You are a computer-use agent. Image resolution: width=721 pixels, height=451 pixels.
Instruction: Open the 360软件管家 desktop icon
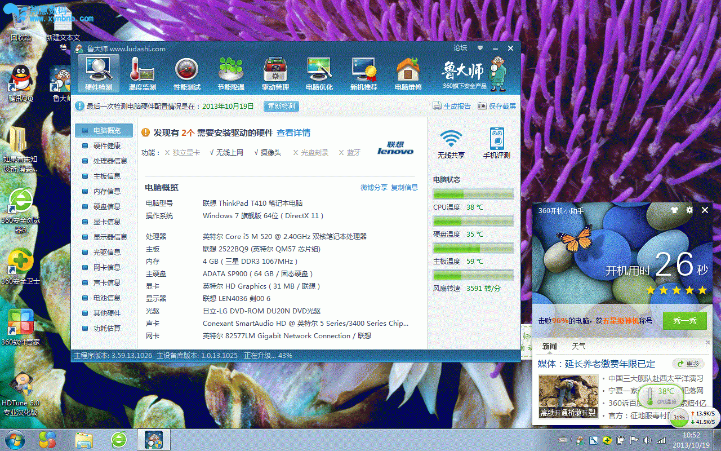(x=21, y=327)
